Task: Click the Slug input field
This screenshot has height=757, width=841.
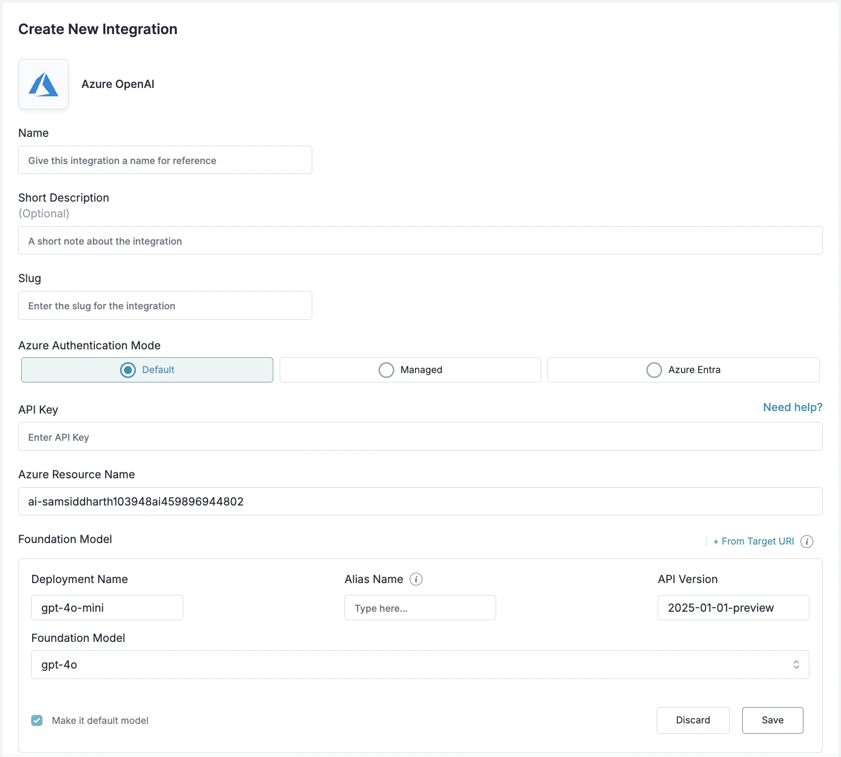Action: coord(165,305)
